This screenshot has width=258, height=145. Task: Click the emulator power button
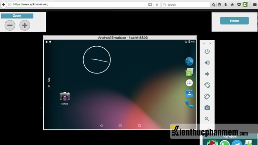207,51
